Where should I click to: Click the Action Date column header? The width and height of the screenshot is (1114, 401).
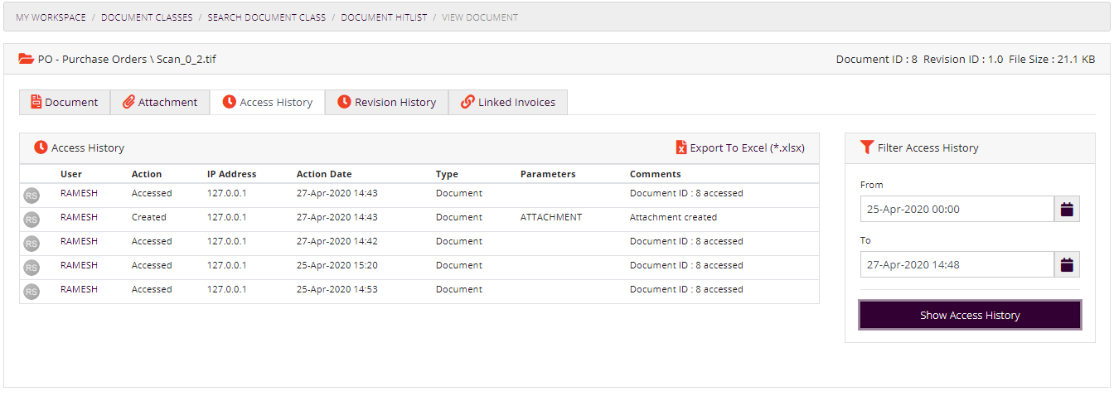[324, 174]
